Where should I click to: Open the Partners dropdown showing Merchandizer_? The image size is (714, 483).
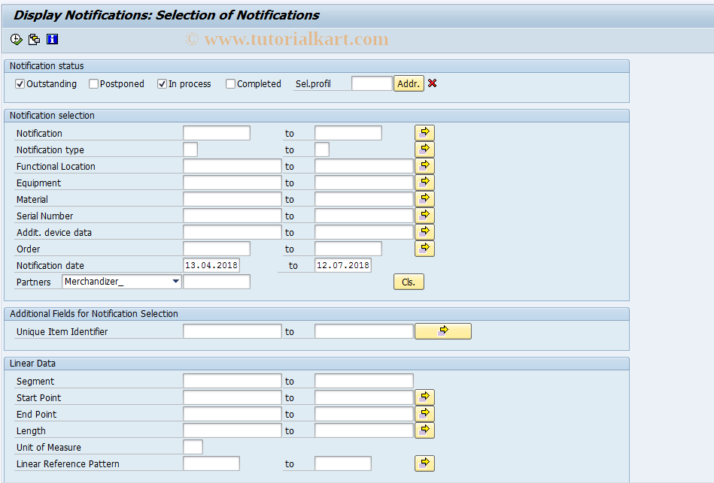pos(175,281)
